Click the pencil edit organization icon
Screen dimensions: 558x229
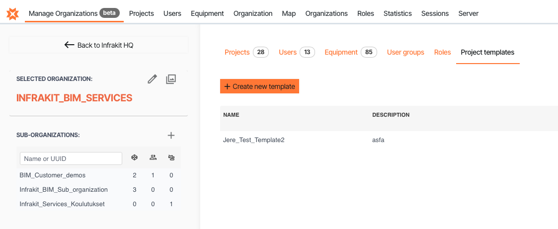pyautogui.click(x=153, y=79)
